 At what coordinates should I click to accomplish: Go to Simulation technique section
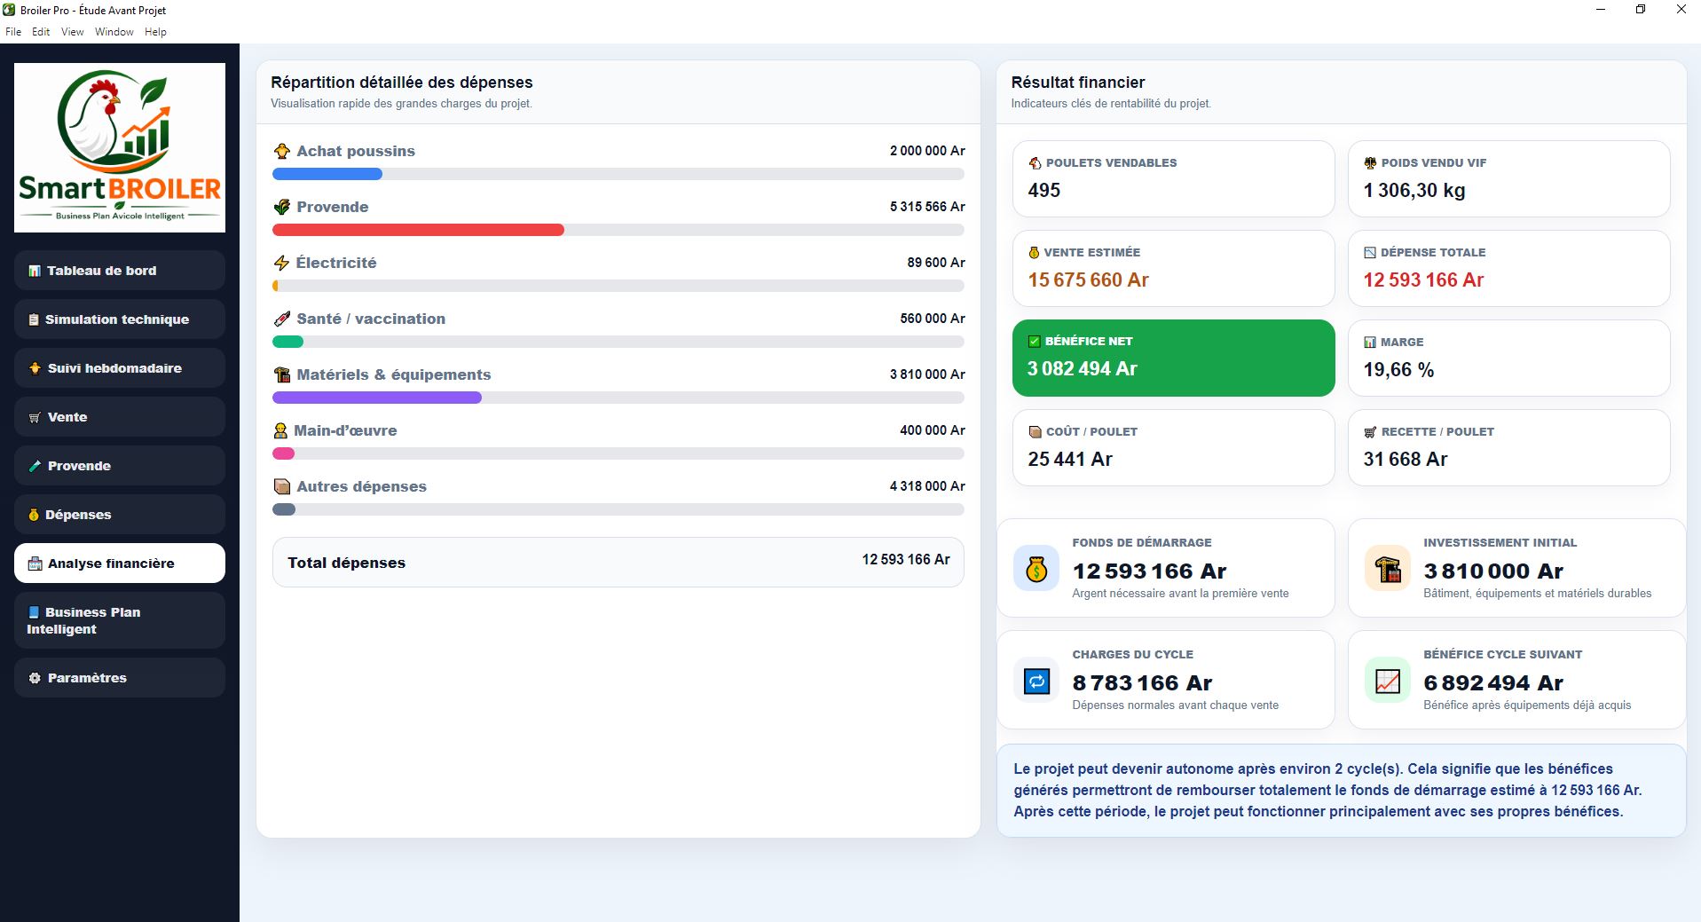(x=120, y=319)
